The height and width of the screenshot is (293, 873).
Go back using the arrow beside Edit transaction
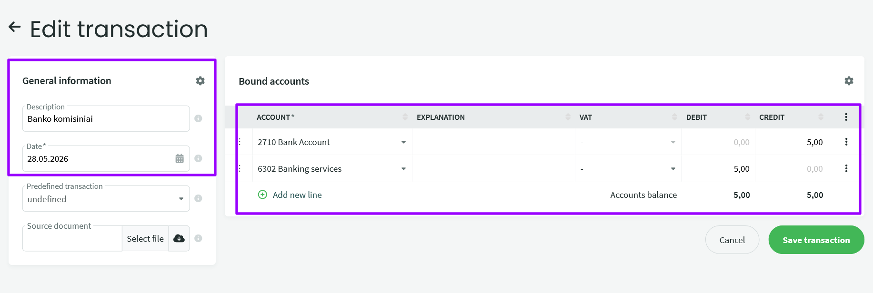15,27
